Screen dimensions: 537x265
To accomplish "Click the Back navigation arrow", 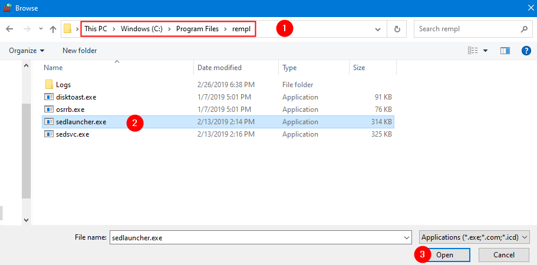I will [9, 29].
